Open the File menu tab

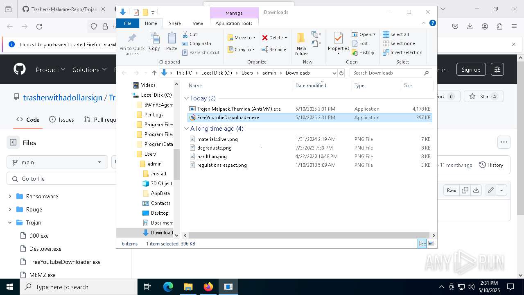(x=128, y=23)
